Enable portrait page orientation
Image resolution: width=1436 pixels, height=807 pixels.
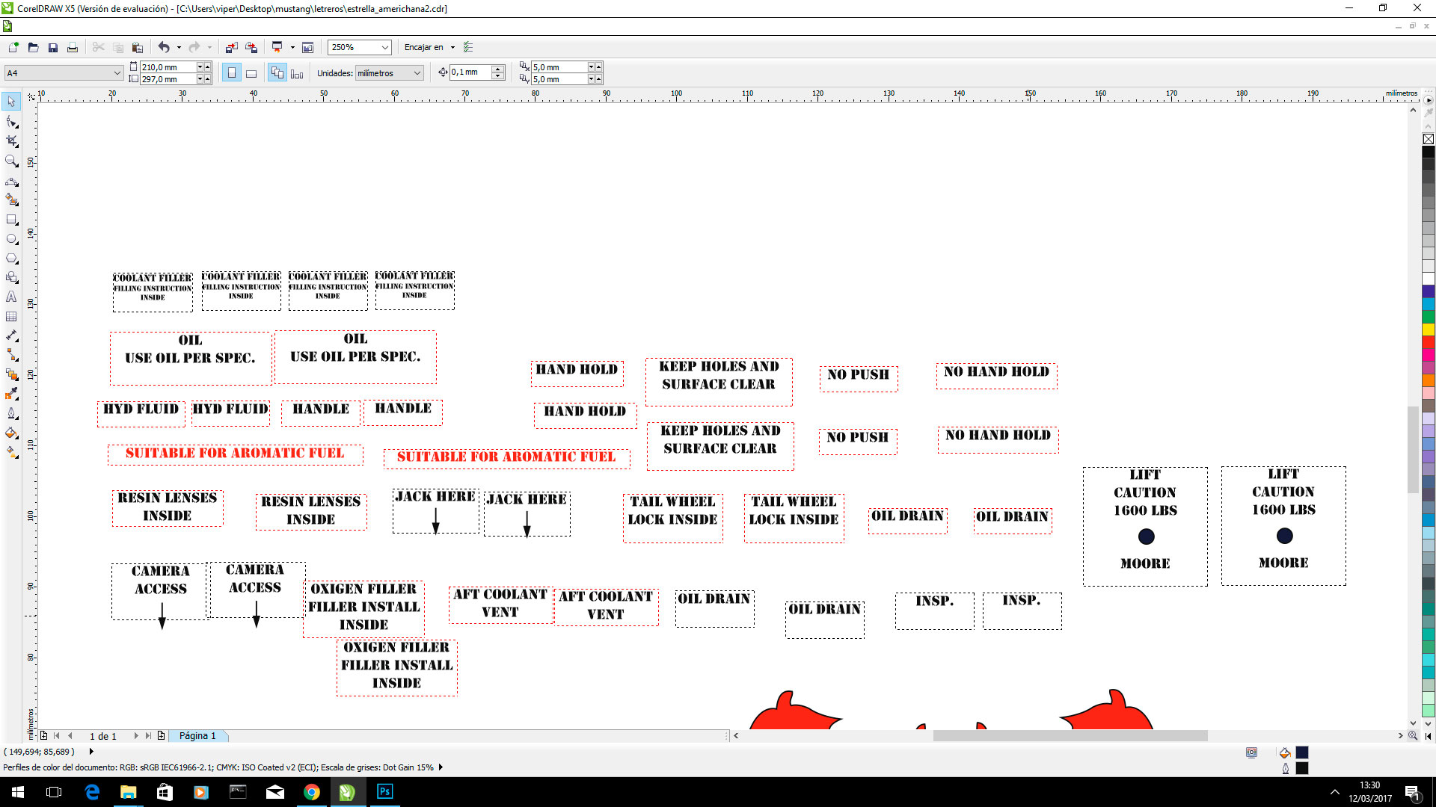(232, 73)
